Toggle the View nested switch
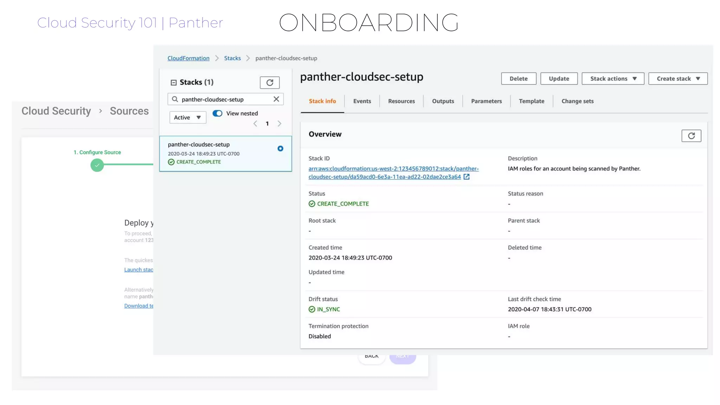This screenshot has width=720, height=405. point(217,113)
